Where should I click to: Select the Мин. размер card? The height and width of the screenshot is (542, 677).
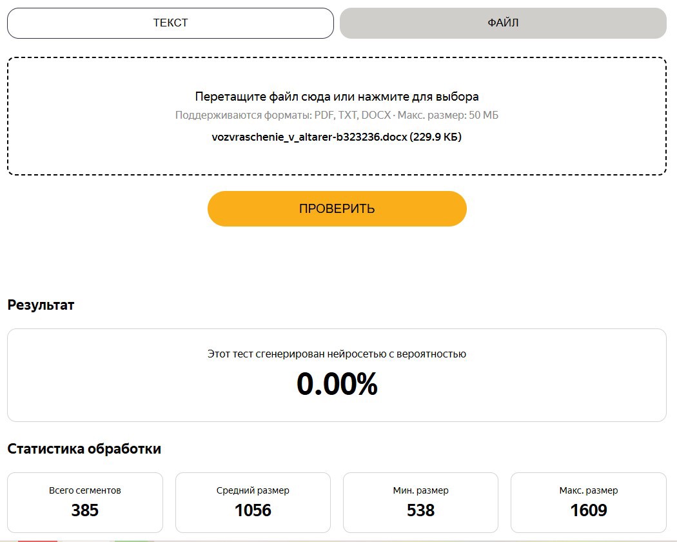click(420, 503)
